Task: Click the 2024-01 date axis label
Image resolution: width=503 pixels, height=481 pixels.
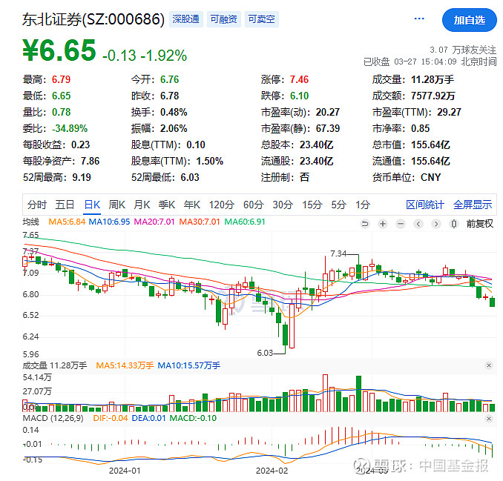Action: click(x=125, y=471)
